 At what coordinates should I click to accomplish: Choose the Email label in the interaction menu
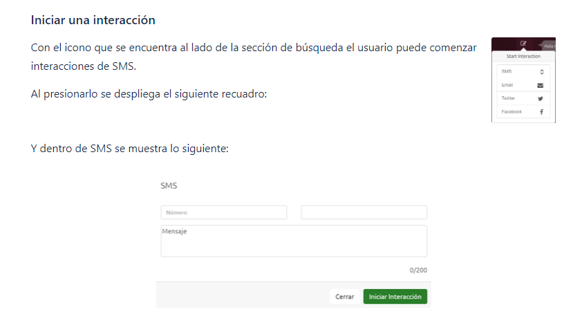tap(507, 85)
